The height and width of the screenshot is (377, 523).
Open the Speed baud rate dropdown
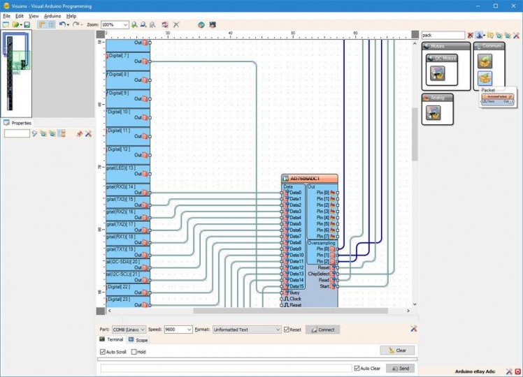[x=189, y=330]
